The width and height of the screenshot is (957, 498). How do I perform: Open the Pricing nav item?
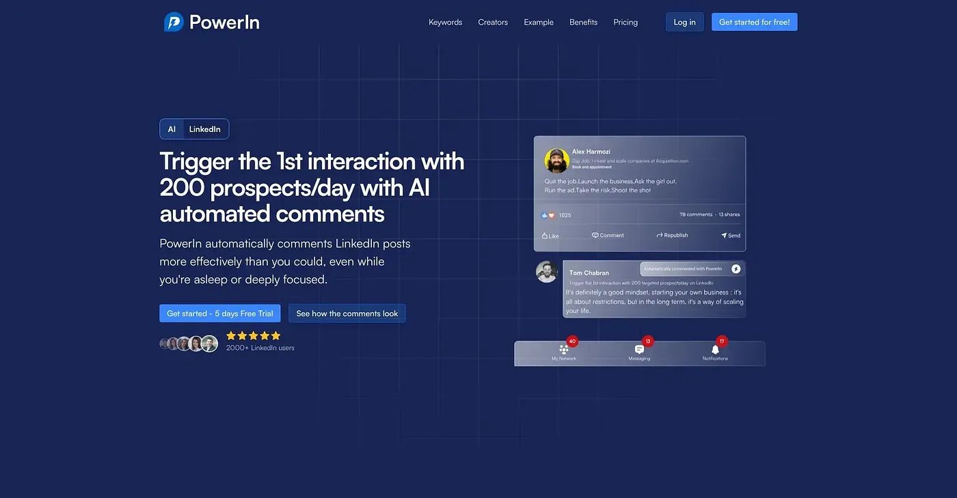pyautogui.click(x=625, y=22)
